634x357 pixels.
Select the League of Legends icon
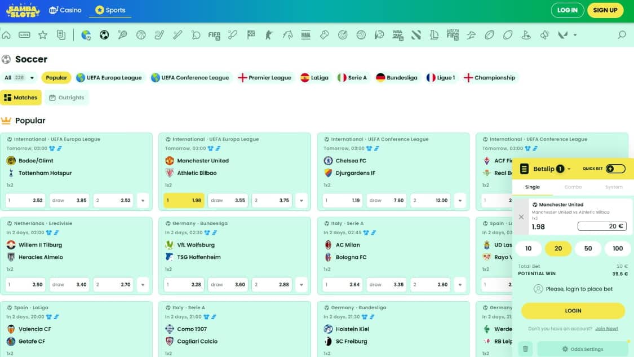pyautogui.click(x=435, y=35)
